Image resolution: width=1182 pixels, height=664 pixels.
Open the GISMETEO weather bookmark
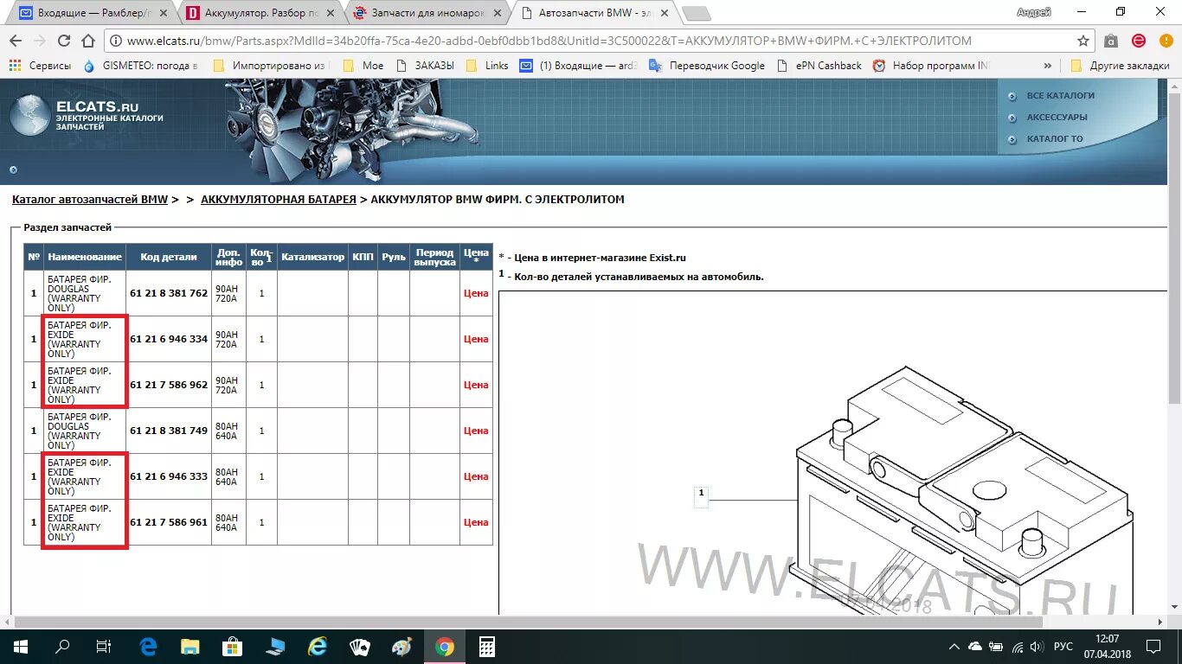(141, 66)
